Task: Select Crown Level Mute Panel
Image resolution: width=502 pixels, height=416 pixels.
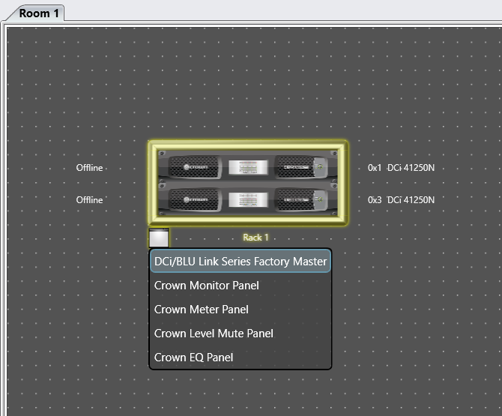Action: click(214, 334)
